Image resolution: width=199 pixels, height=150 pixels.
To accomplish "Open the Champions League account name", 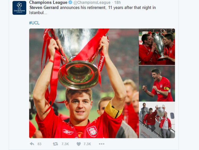I will point(48,2).
